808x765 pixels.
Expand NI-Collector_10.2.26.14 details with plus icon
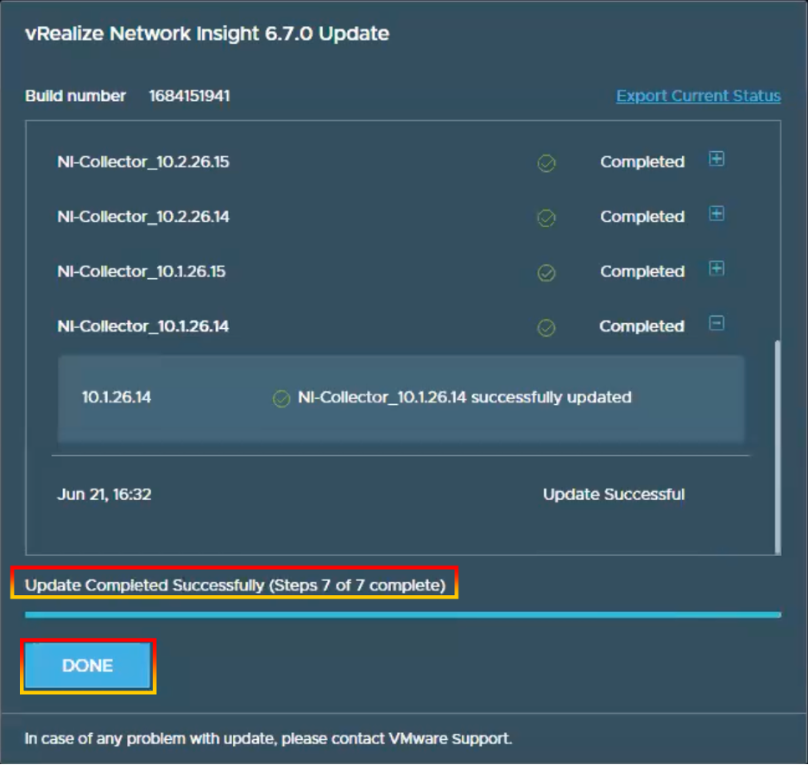716,213
